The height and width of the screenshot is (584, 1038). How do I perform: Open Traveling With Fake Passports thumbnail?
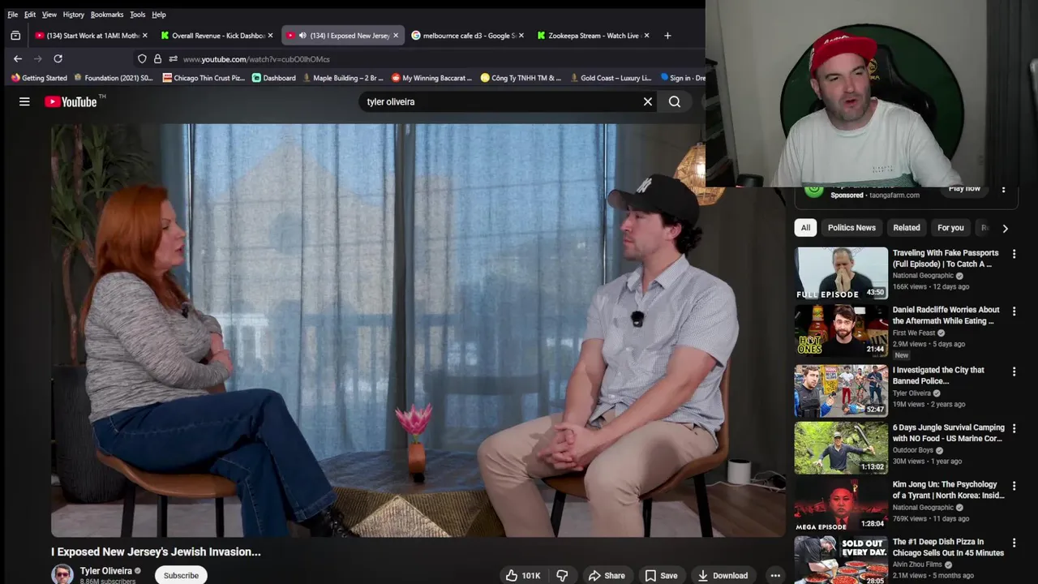(841, 273)
